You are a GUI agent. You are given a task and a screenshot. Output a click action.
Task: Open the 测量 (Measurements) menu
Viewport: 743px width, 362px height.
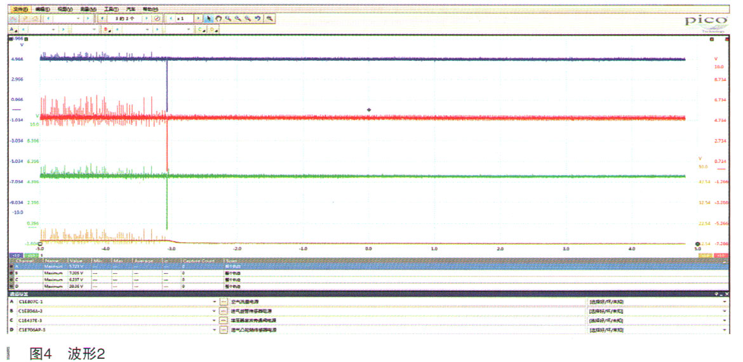coord(88,9)
